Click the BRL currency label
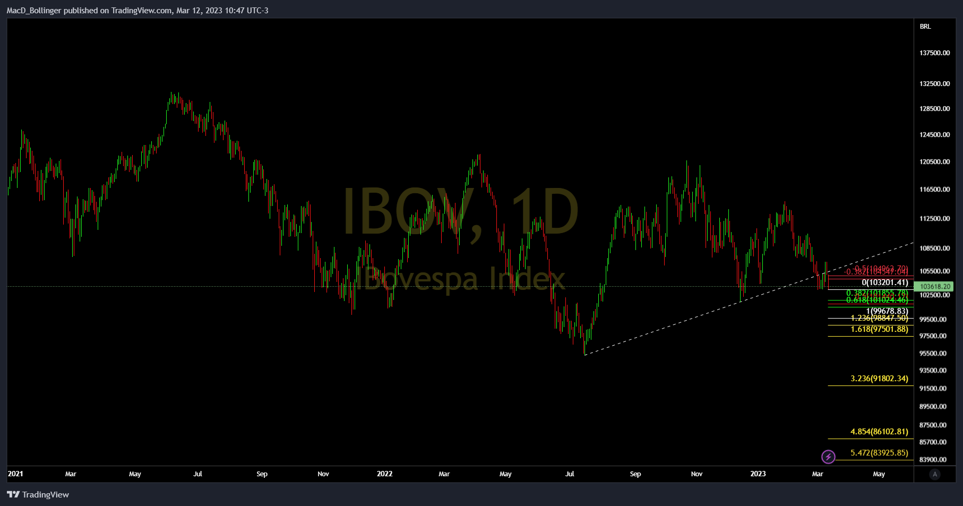Viewport: 963px width, 506px height. coord(925,27)
